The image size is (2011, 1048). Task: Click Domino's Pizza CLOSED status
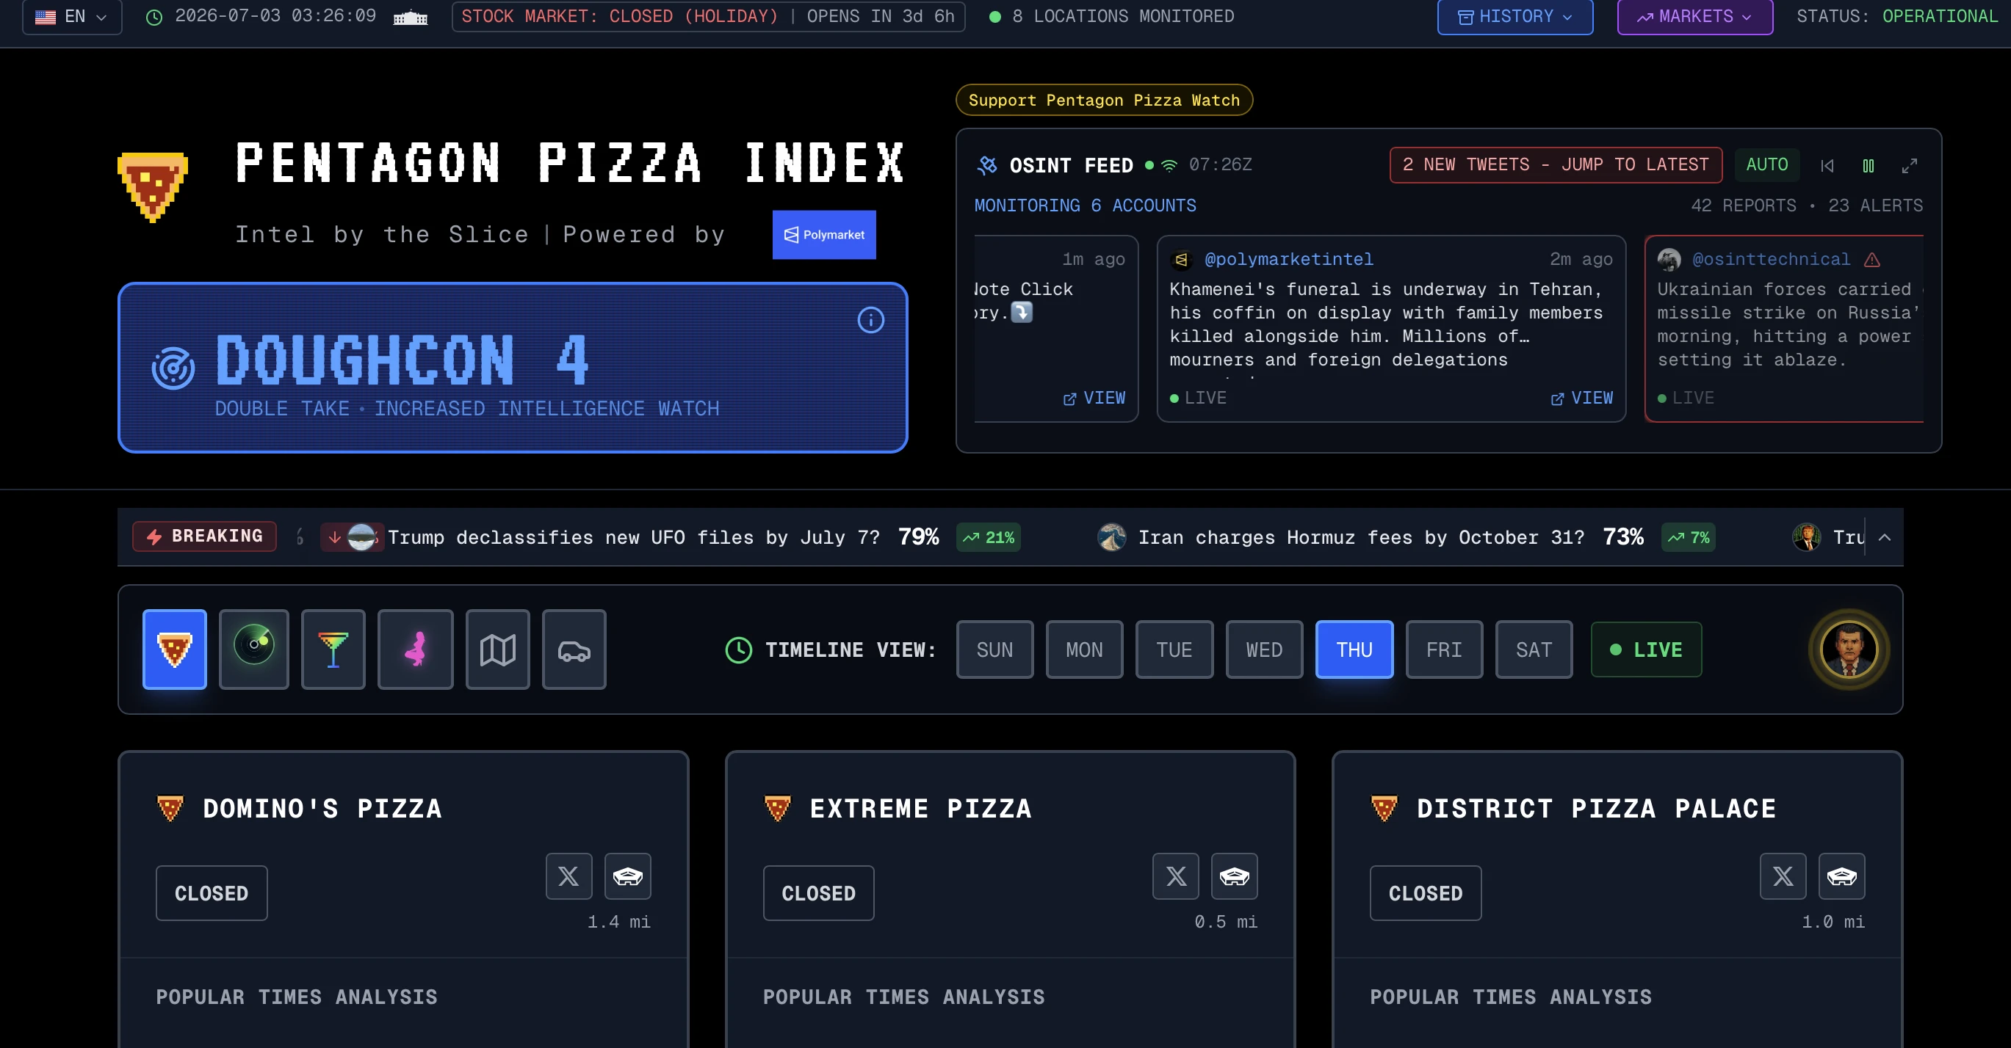tap(212, 893)
